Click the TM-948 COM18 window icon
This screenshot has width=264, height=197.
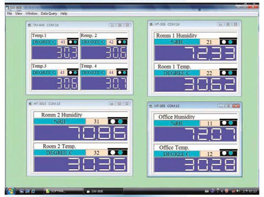pyautogui.click(x=30, y=25)
